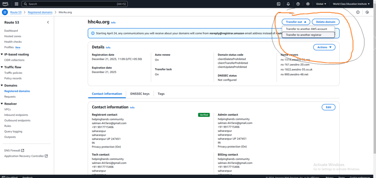Open Hosted zones in sidebar
This screenshot has width=376, height=178.
coord(13,36)
